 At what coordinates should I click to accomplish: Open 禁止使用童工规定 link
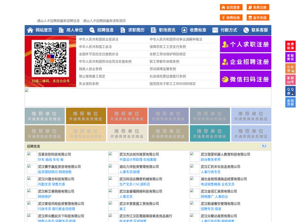(x=92, y=76)
